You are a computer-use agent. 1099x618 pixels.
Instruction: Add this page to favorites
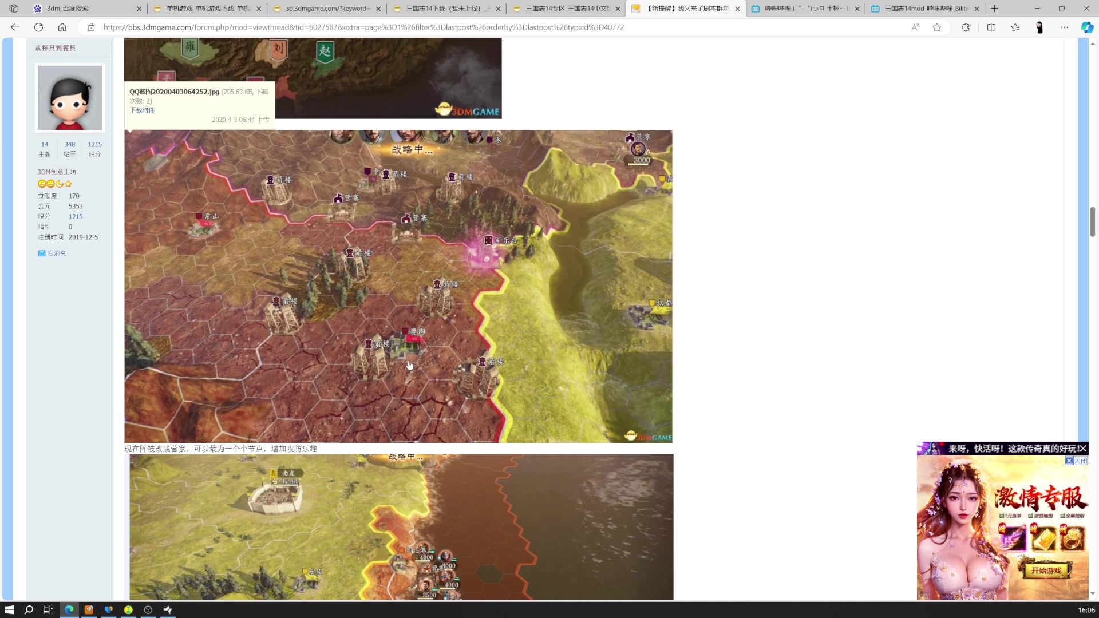pos(937,27)
